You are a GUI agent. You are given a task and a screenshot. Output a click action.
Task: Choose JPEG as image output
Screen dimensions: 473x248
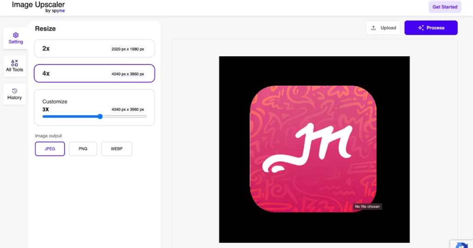point(50,149)
